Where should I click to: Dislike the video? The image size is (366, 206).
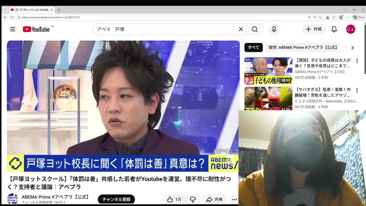[193, 199]
